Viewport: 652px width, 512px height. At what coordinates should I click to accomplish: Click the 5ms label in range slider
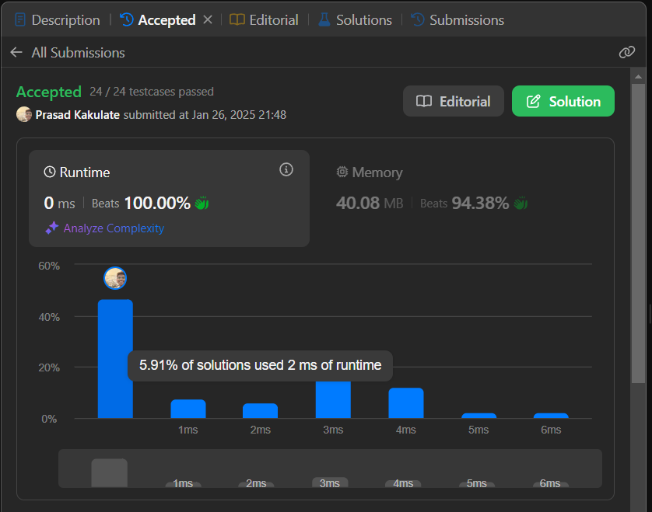476,483
